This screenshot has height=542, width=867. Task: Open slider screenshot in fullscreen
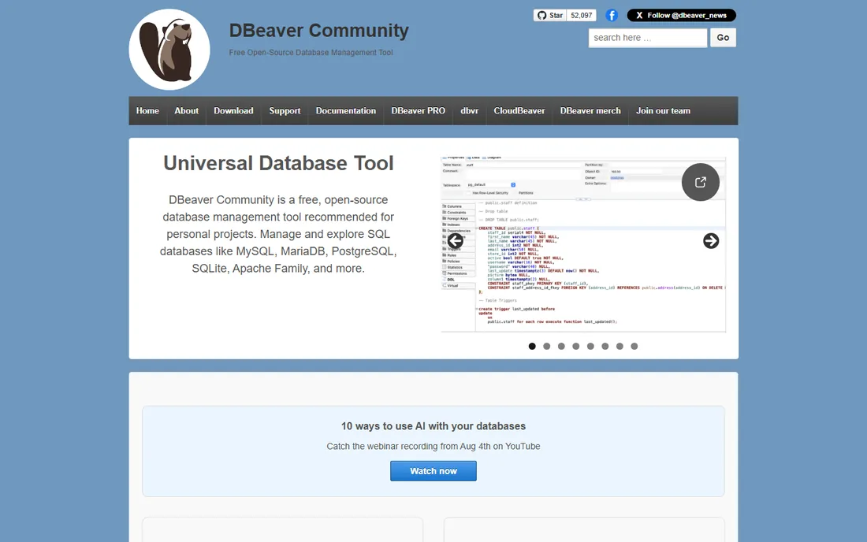click(x=700, y=182)
